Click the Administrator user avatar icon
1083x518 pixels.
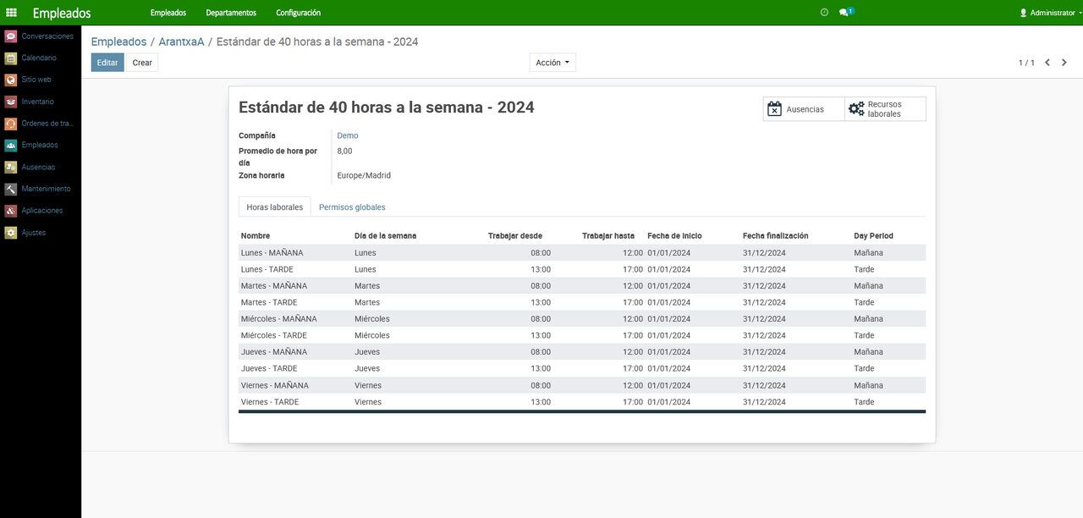1023,13
